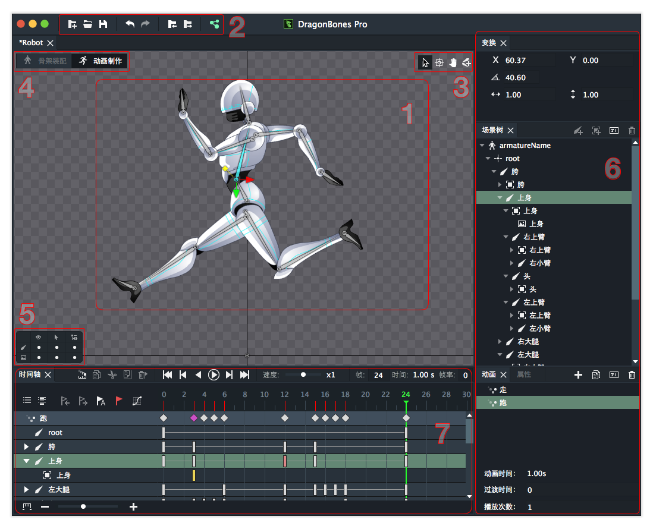Toggle image selectable dot under cursor column
The width and height of the screenshot is (653, 529).
click(56, 358)
